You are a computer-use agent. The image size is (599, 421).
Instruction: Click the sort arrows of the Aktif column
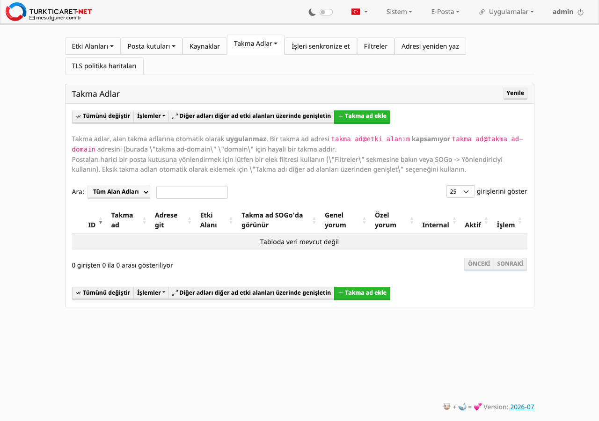[x=486, y=220]
